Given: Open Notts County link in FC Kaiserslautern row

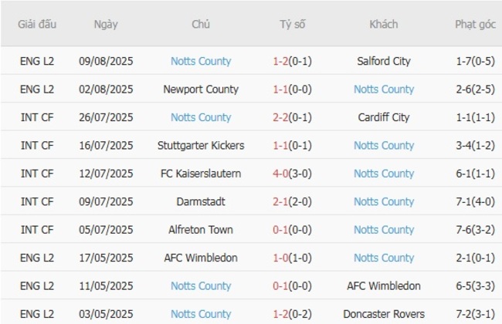Looking at the screenshot, I should pyautogui.click(x=384, y=174).
